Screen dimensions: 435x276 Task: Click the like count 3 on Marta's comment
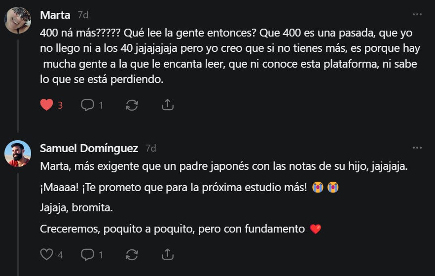(60, 105)
